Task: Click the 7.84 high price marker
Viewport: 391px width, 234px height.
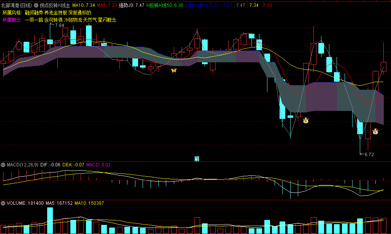Action: (x=59, y=25)
